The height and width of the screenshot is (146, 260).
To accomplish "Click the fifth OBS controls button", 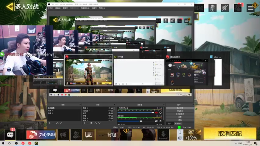I will click(x=180, y=120).
